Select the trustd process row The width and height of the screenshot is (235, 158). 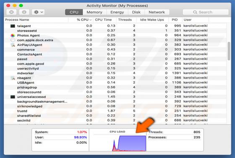point(115,111)
